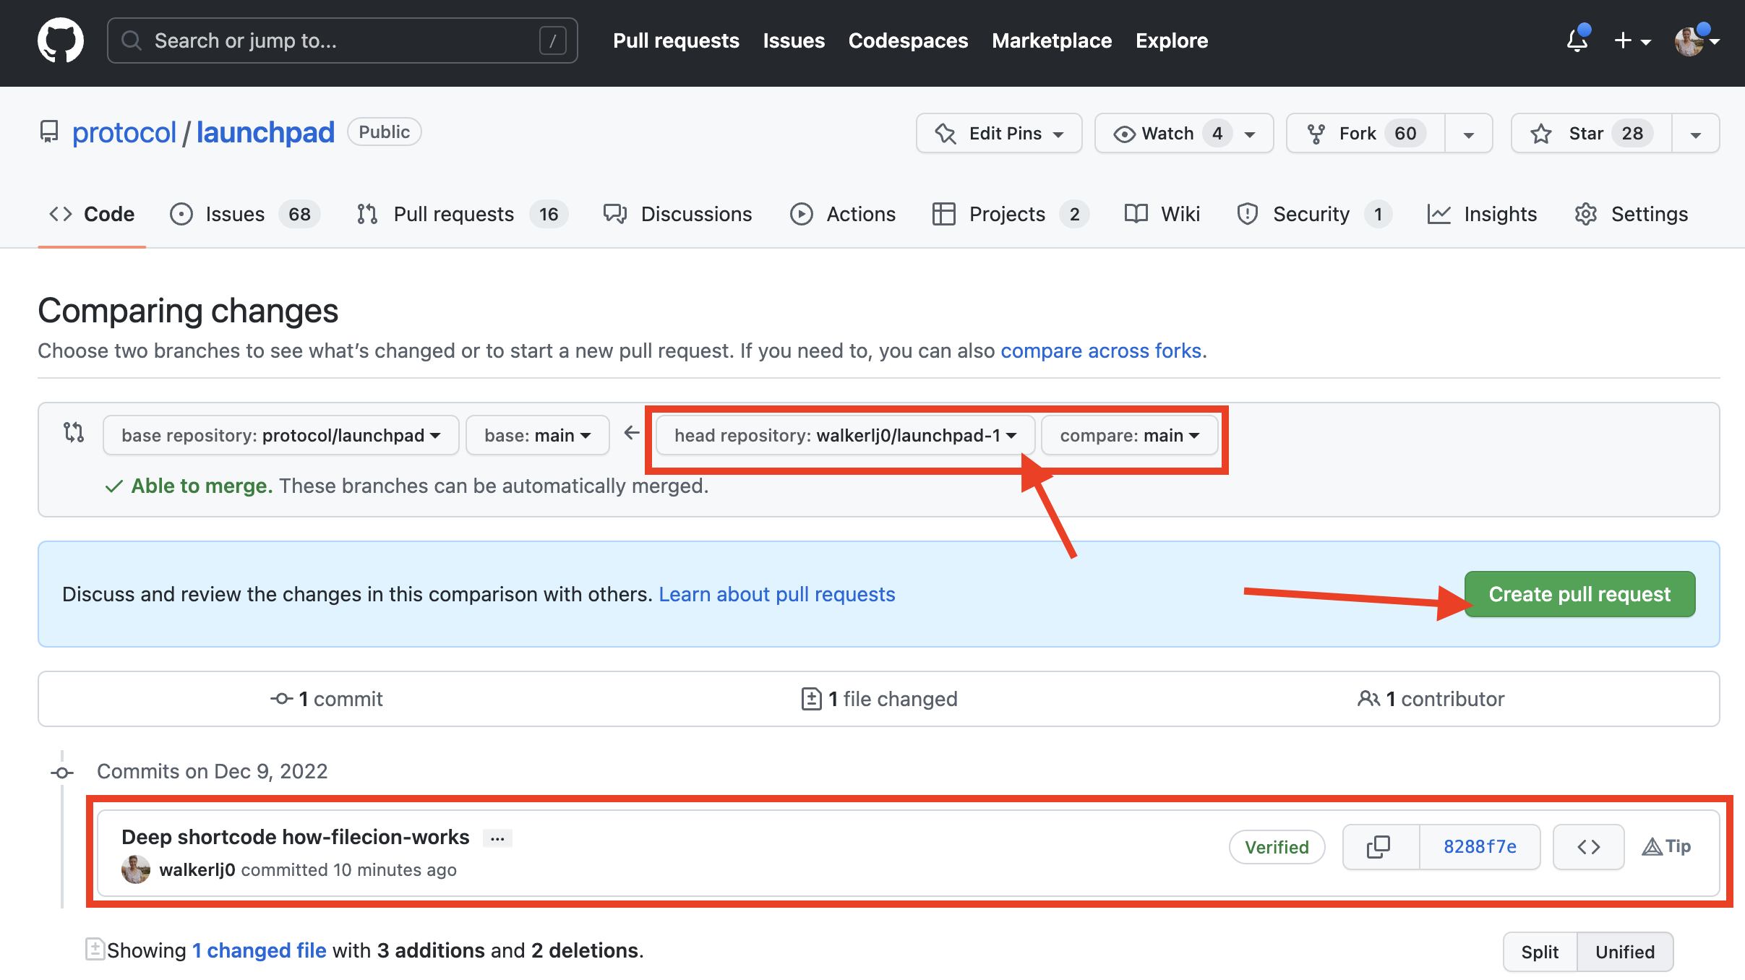
Task: Switch to the Wiki tab
Action: [1162, 214]
